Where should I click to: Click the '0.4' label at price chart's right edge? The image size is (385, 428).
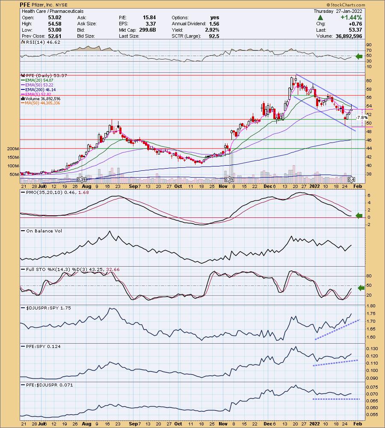tap(351, 180)
